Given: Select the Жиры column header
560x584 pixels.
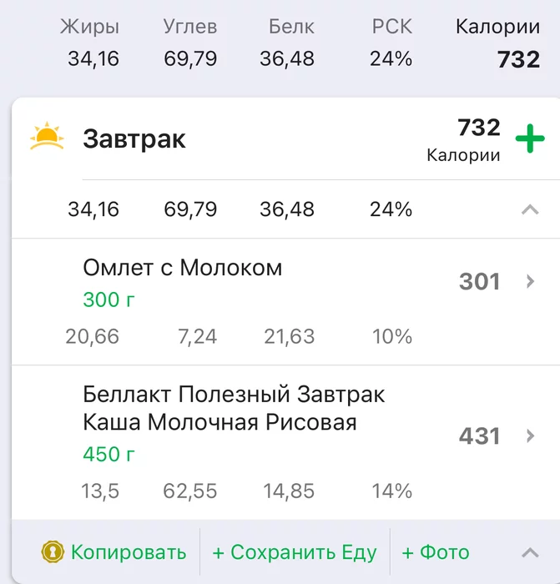Looking at the screenshot, I should (90, 27).
